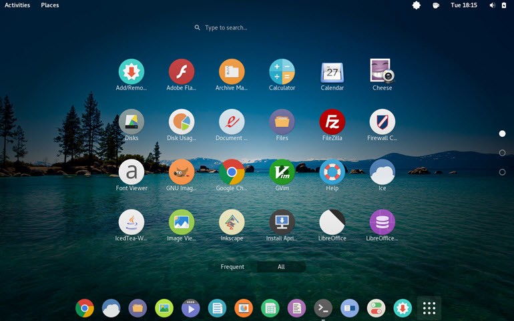Open the Calendar application

332,72
